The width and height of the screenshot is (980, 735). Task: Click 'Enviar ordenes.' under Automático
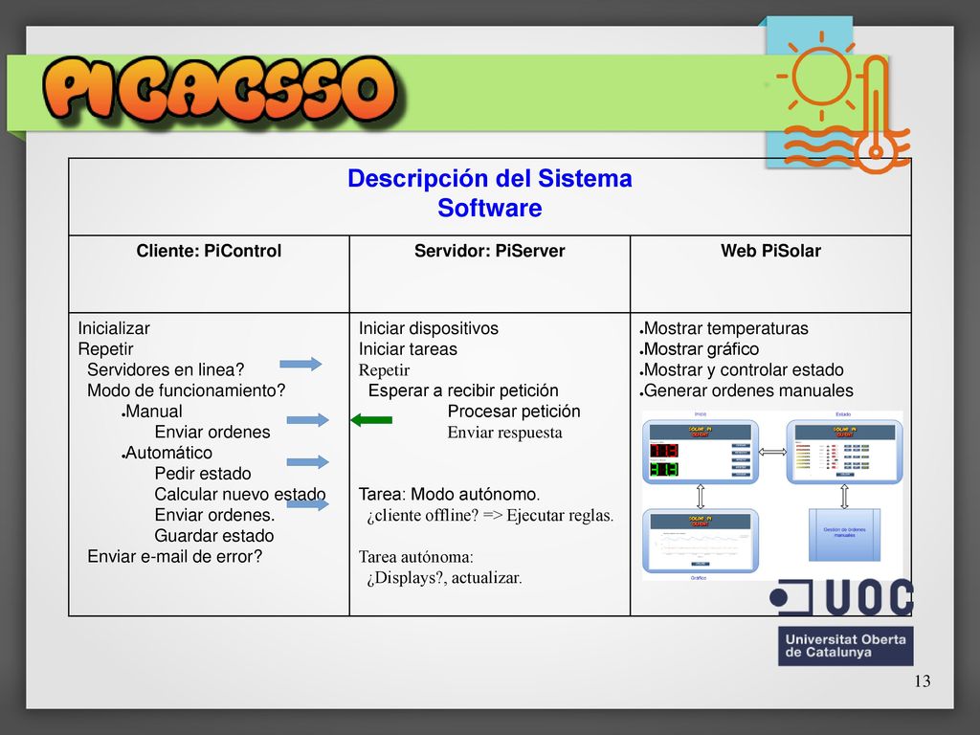[215, 514]
